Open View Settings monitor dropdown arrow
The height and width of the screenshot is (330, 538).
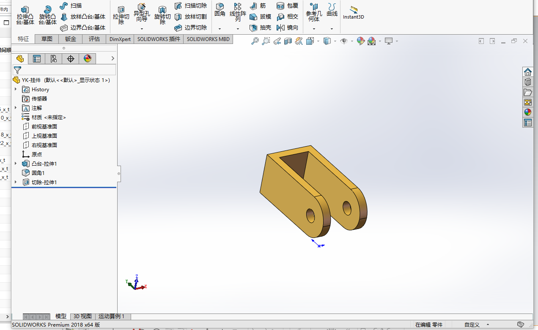[x=397, y=41]
